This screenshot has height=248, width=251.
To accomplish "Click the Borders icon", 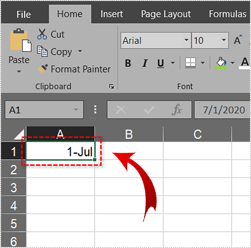I will pyautogui.click(x=190, y=62).
